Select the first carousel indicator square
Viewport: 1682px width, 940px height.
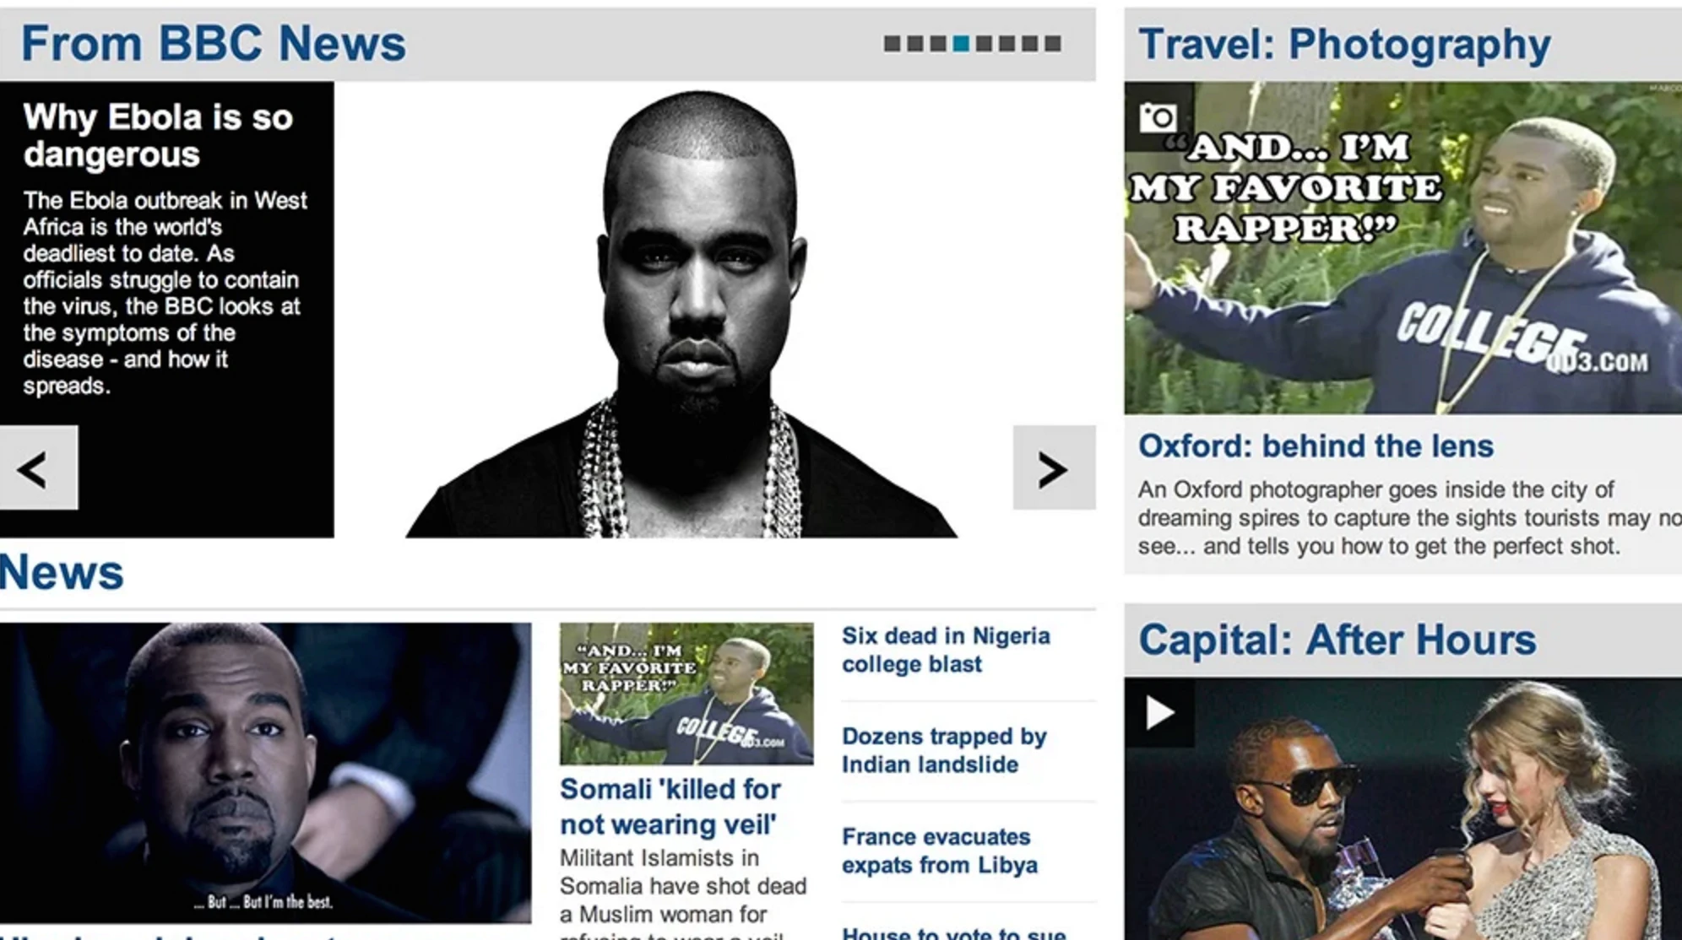click(x=892, y=44)
